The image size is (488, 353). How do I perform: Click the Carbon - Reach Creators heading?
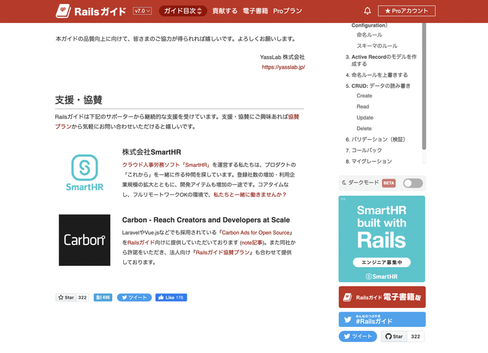pos(206,220)
